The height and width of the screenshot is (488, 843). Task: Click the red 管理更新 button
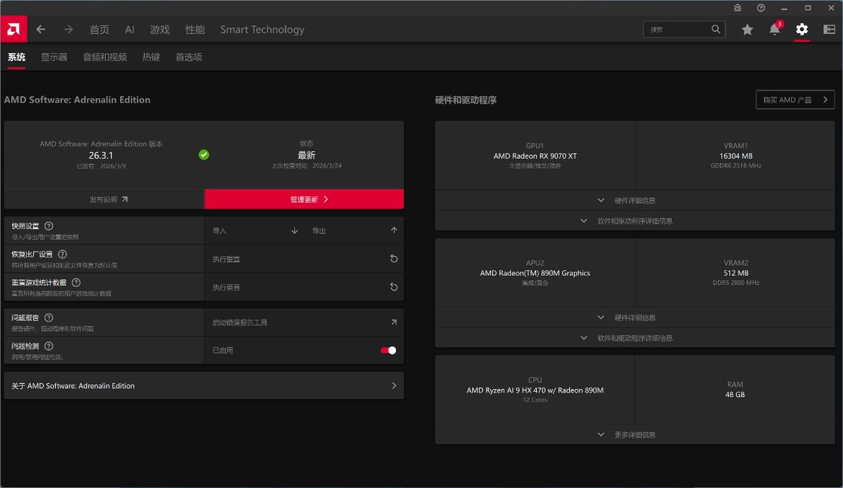[x=304, y=199]
